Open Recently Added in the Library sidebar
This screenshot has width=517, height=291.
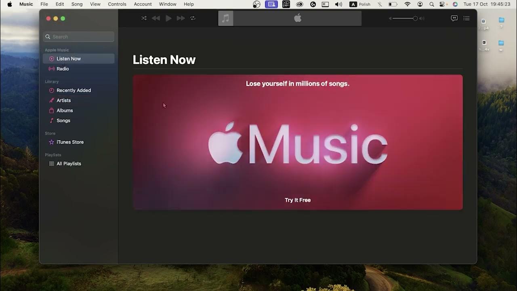tap(74, 90)
